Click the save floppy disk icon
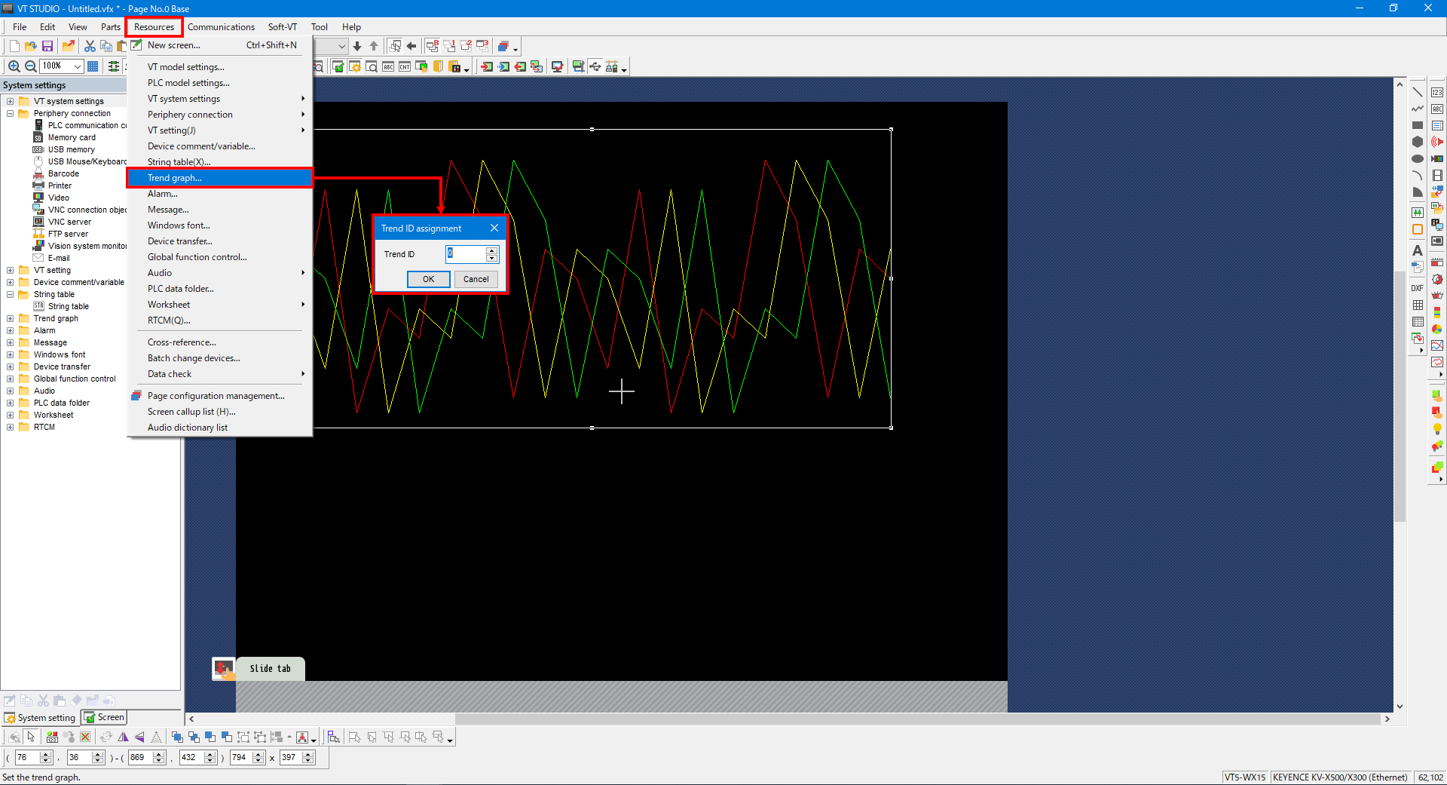The width and height of the screenshot is (1447, 785). [47, 46]
